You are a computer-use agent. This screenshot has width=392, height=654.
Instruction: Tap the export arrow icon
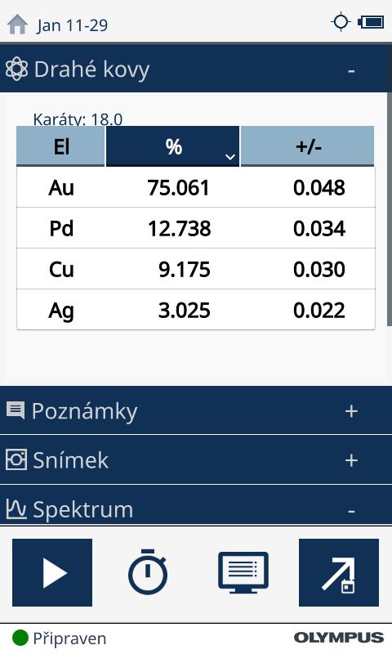click(x=339, y=572)
